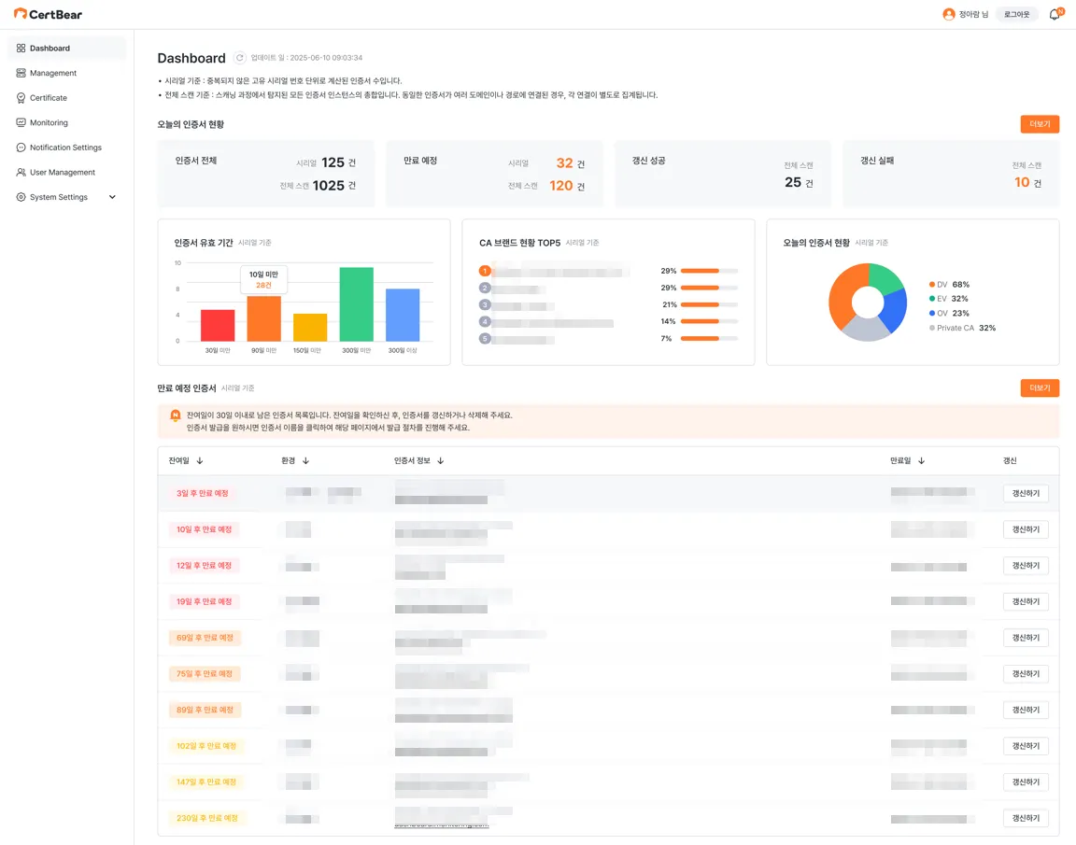
Task: Click the green 300일 미만 bar
Action: (x=356, y=303)
